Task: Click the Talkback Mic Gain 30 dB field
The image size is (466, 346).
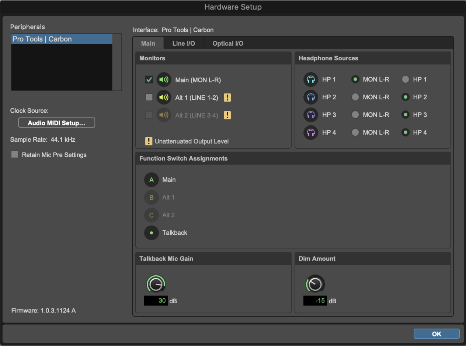Action: (x=156, y=301)
